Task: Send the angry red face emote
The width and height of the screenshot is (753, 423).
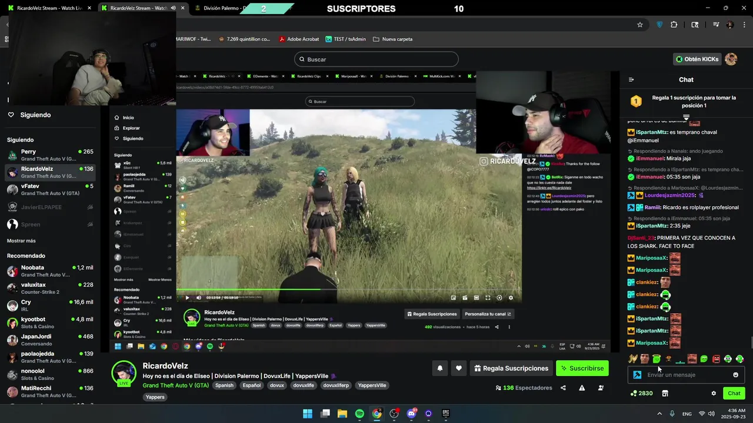Action: (716, 359)
